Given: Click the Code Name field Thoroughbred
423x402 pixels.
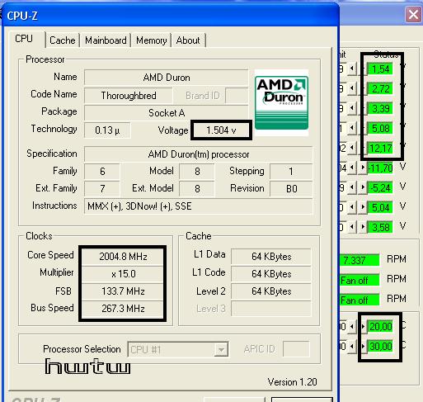Looking at the screenshot, I should [129, 96].
